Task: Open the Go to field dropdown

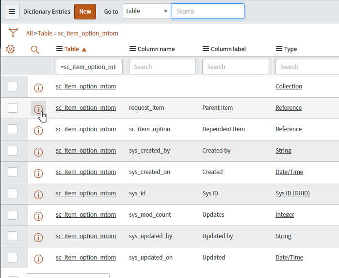Action: point(147,11)
